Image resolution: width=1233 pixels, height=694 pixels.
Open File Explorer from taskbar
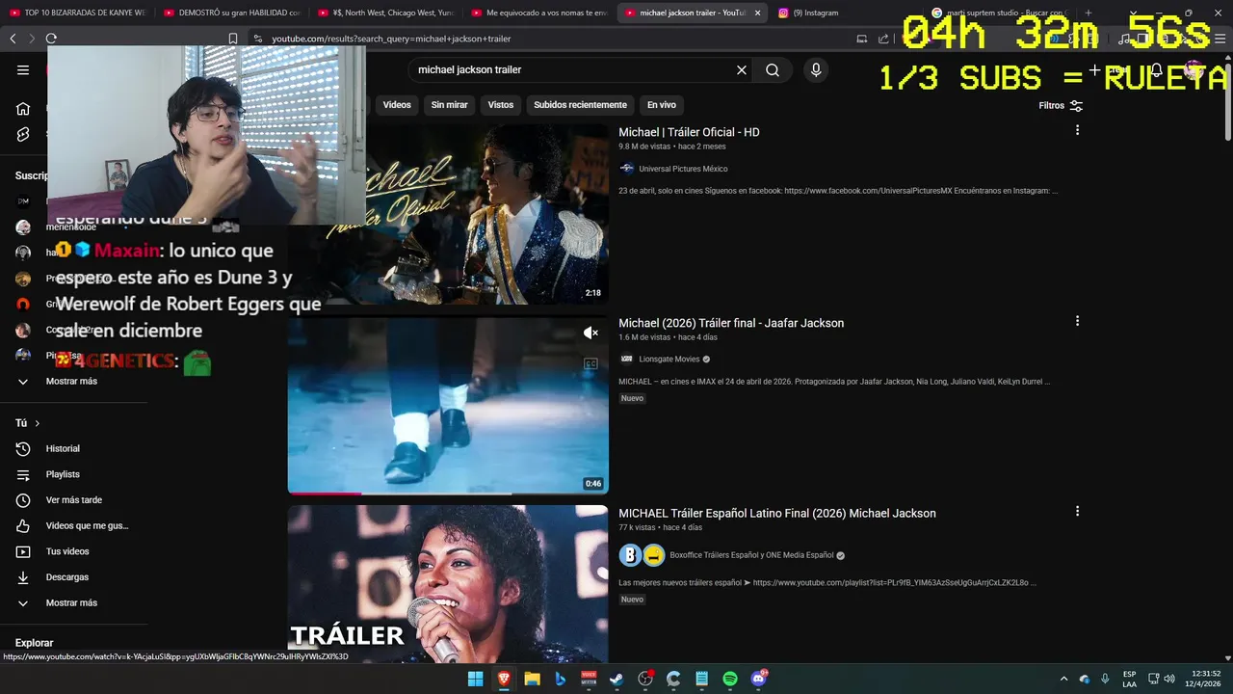(x=532, y=679)
